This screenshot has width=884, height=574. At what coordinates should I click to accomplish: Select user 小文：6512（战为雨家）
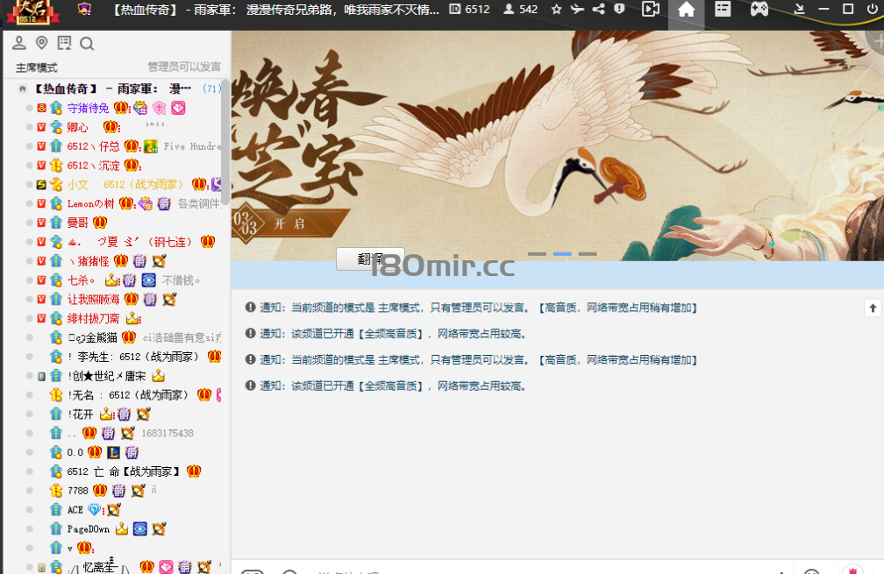126,185
